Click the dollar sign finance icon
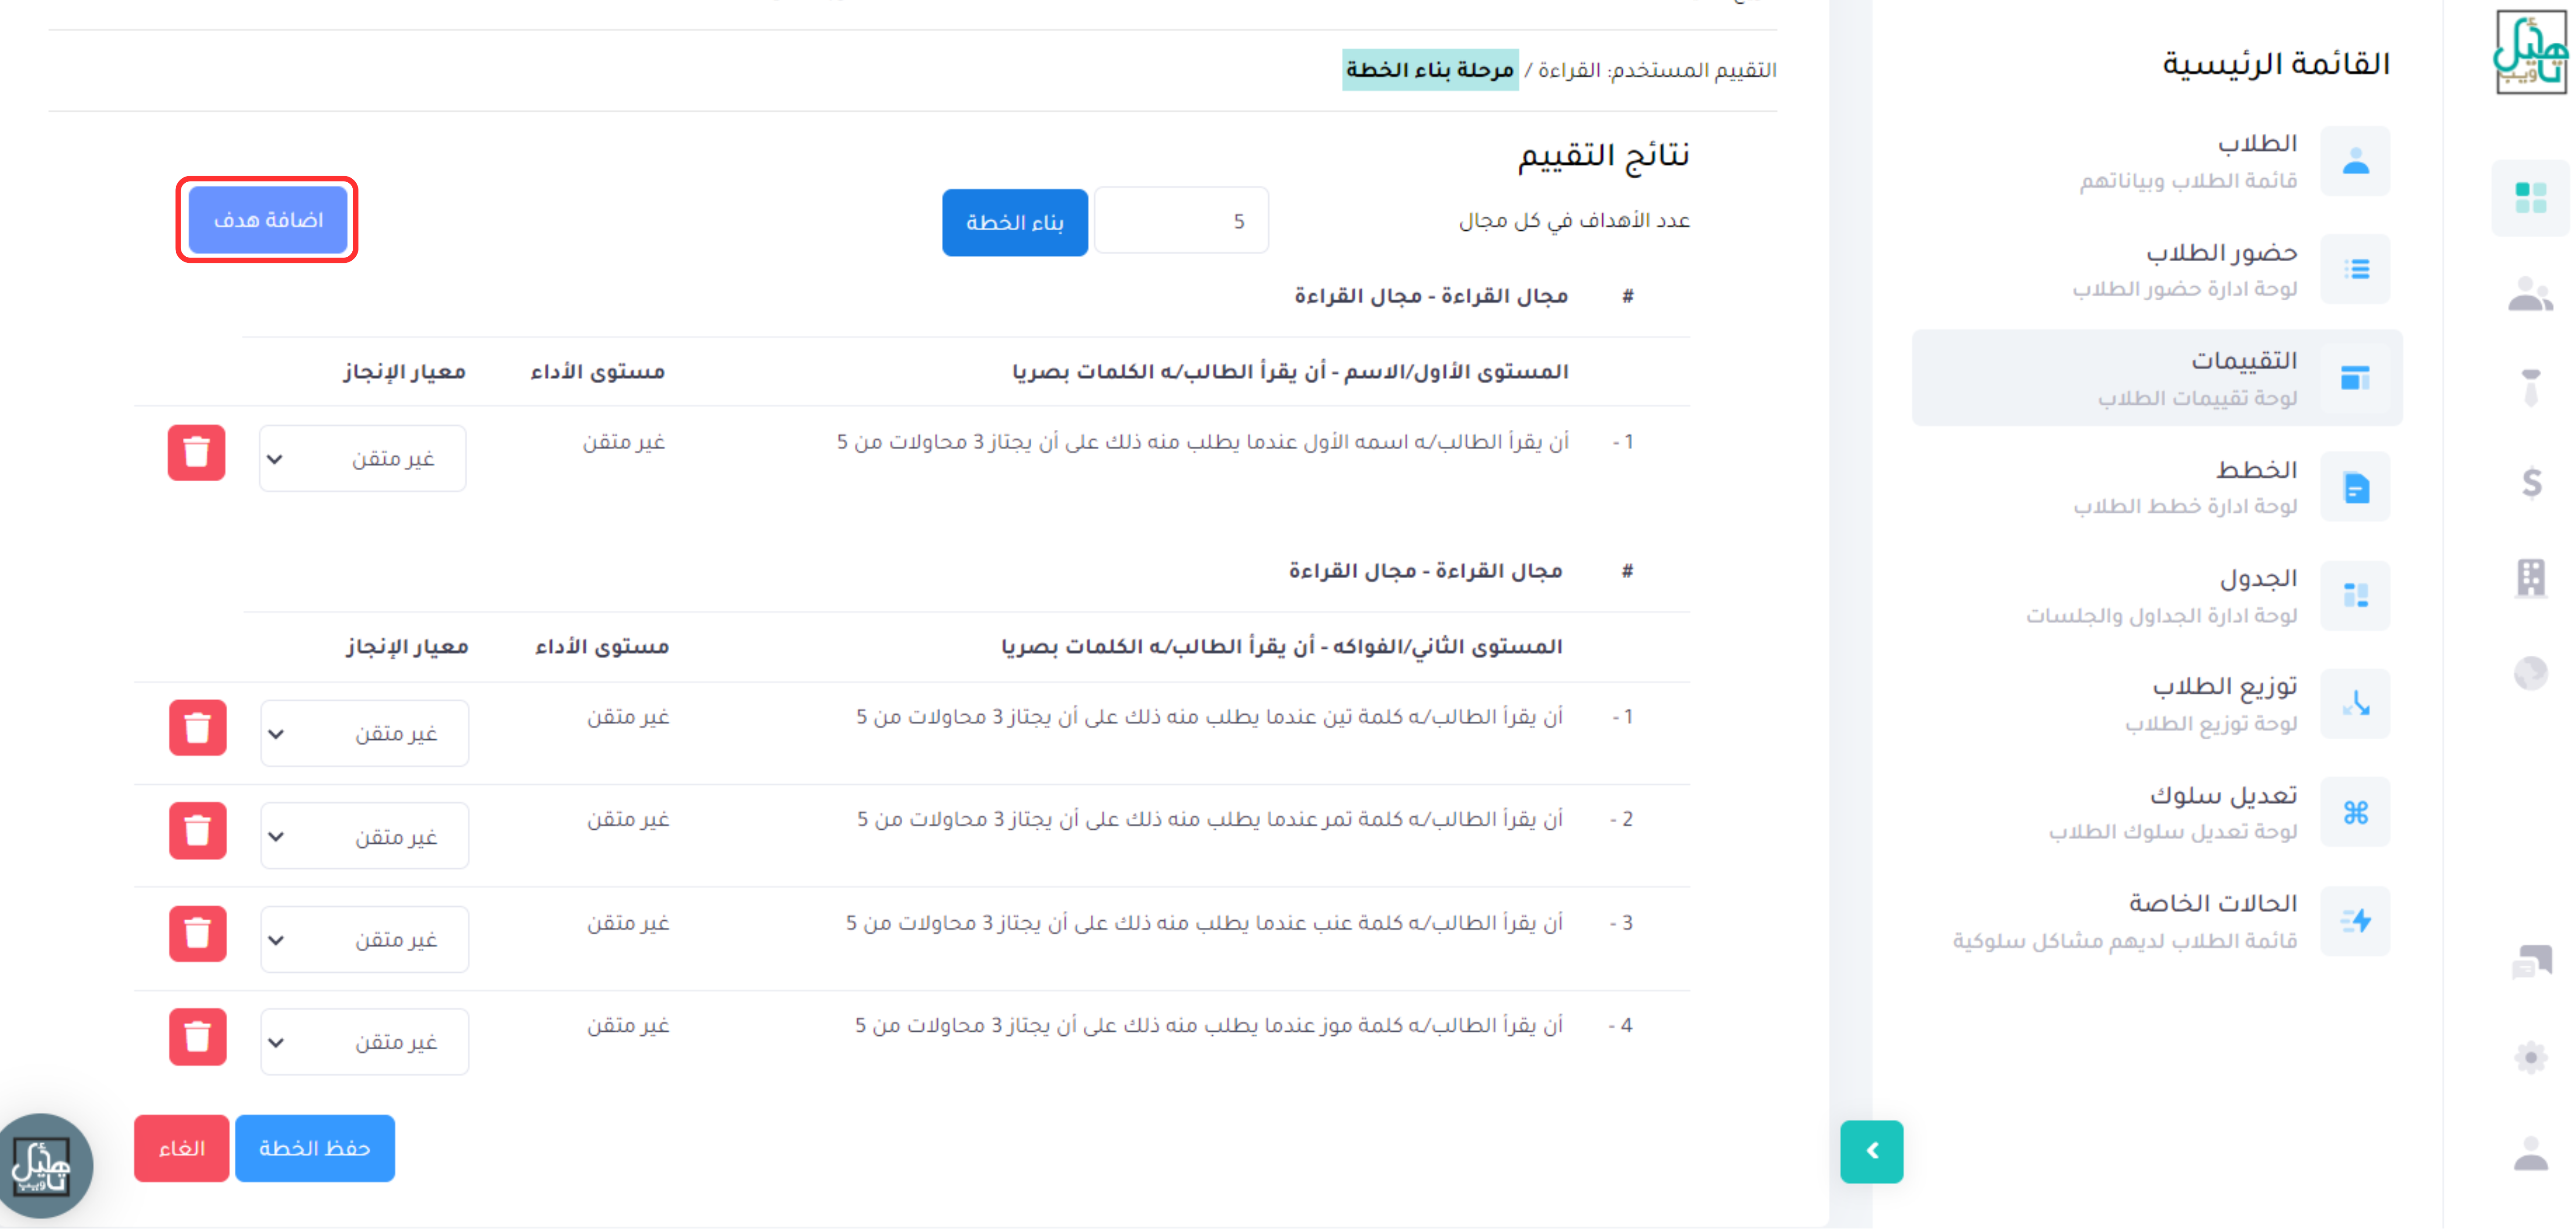 pos(2531,483)
